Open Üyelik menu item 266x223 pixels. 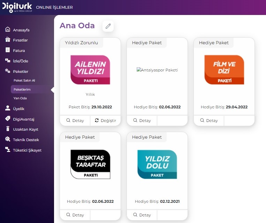pos(19,109)
